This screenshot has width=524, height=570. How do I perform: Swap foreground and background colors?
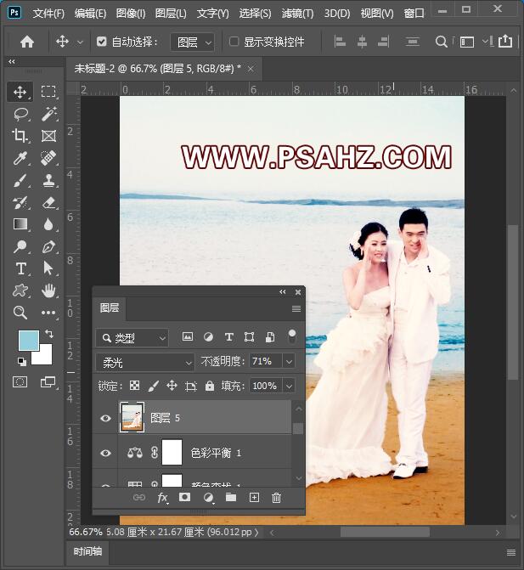49,333
